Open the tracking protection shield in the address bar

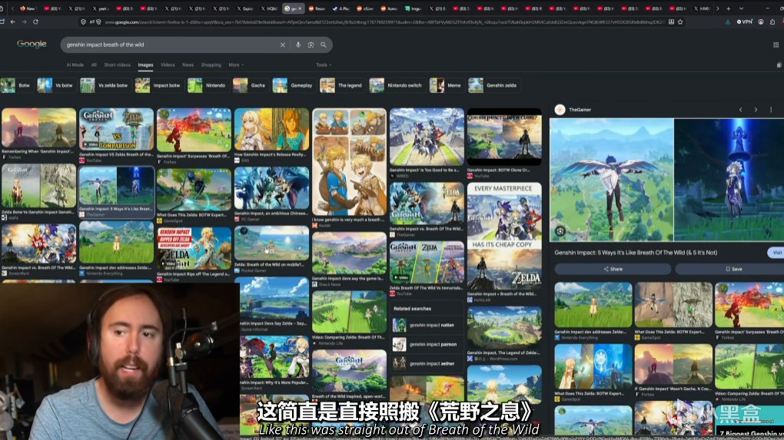point(84,22)
